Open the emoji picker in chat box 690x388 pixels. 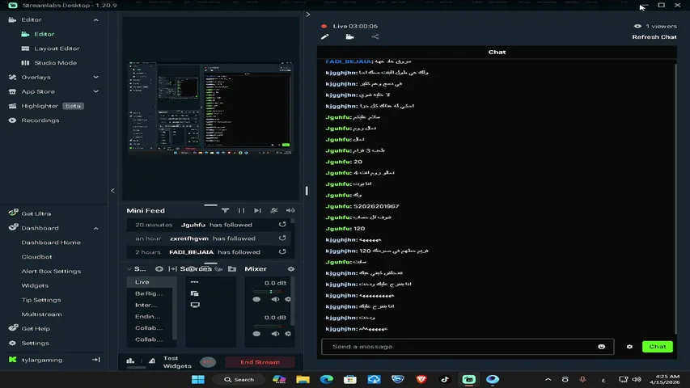point(602,347)
